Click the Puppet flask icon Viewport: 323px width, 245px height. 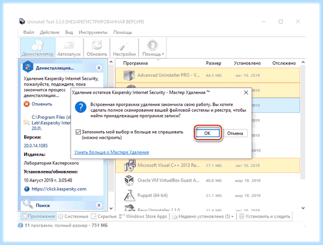click(x=129, y=195)
